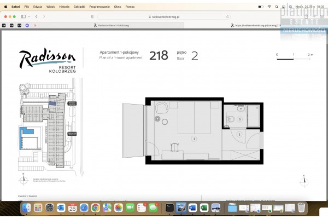Open the Zakładki menu
Screen dimensions: 328x219
(79, 6)
